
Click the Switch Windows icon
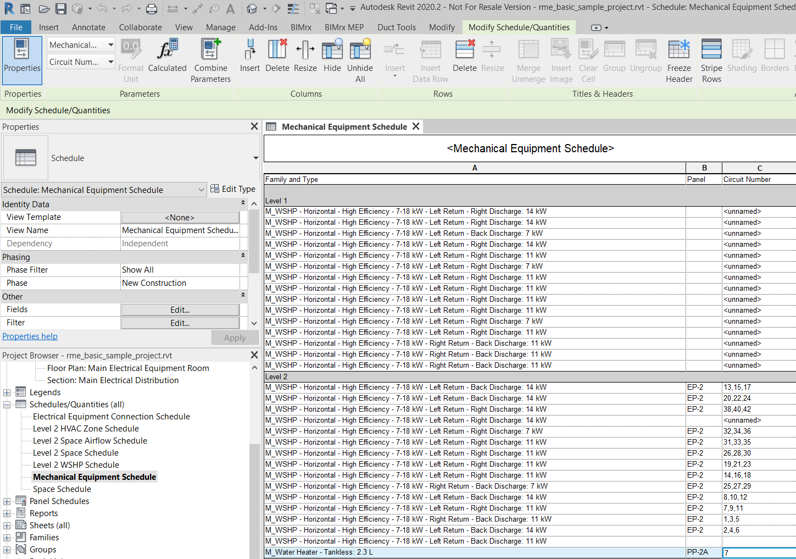click(x=331, y=9)
